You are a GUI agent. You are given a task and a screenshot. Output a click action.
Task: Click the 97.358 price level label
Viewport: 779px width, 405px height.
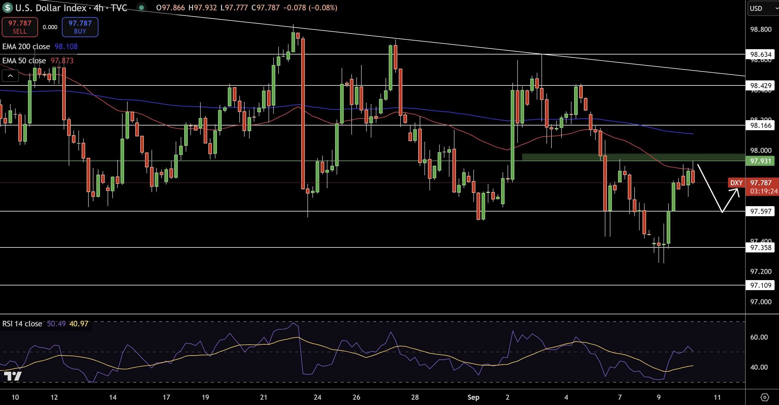point(761,247)
